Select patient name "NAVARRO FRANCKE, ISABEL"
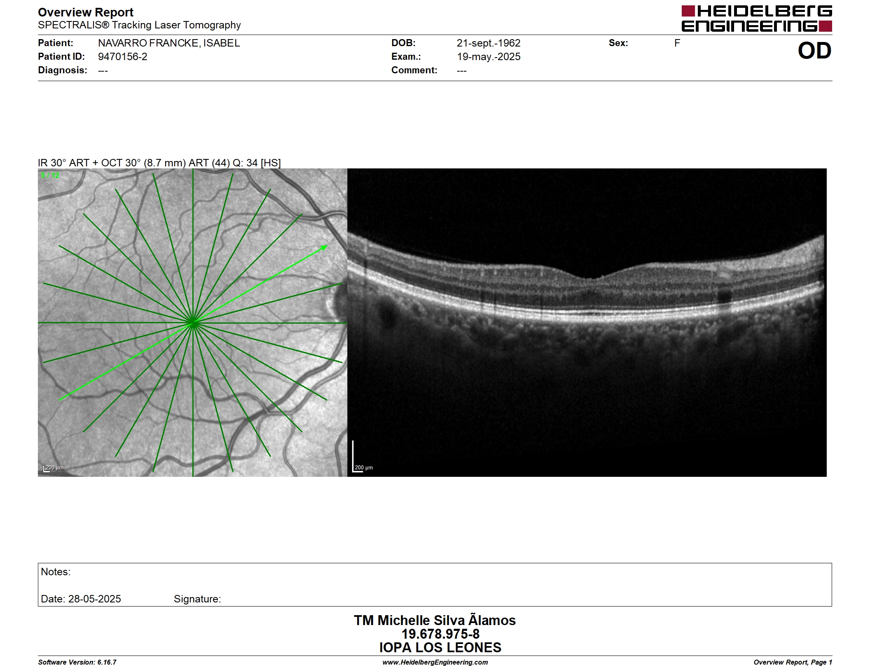Screen dimensions: 870x672 169,43
